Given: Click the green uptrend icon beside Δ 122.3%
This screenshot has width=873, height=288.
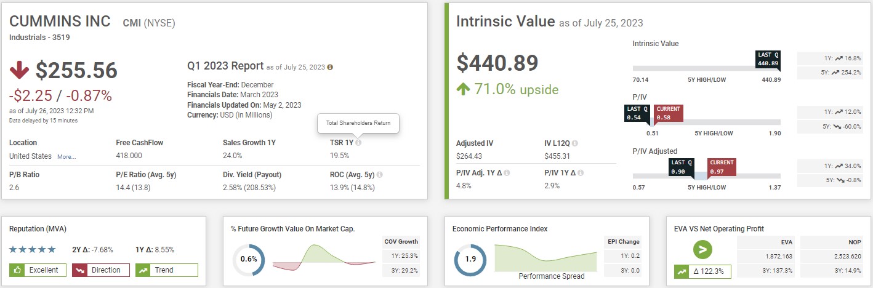Looking at the screenshot, I should (x=681, y=270).
